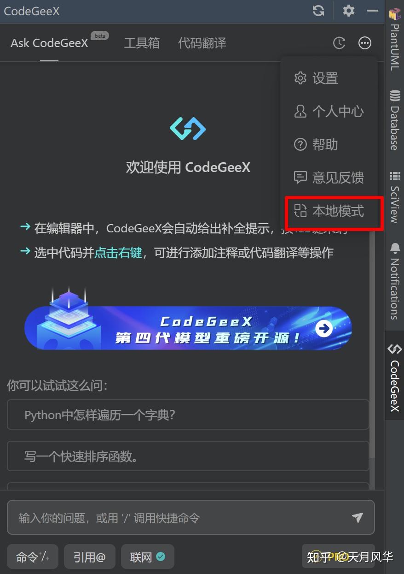This screenshot has width=404, height=574.
Task: Open SciView tool window
Action: (x=395, y=197)
